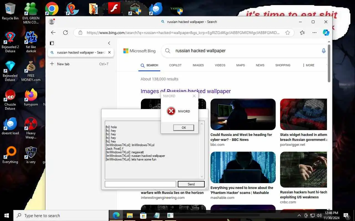
Task: Open the Favorites list icon in Edge toolbar
Action: coord(302,33)
